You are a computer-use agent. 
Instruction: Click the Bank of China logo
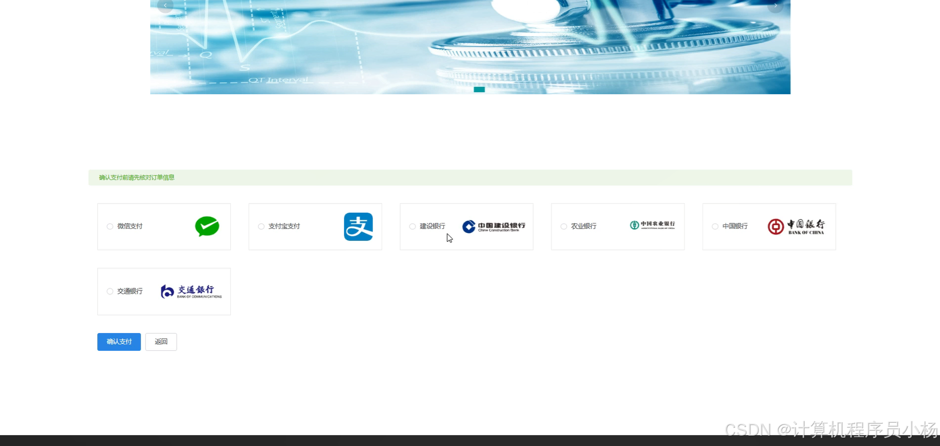click(796, 226)
